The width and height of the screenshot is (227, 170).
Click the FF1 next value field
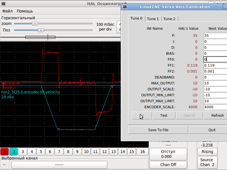(x=215, y=65)
